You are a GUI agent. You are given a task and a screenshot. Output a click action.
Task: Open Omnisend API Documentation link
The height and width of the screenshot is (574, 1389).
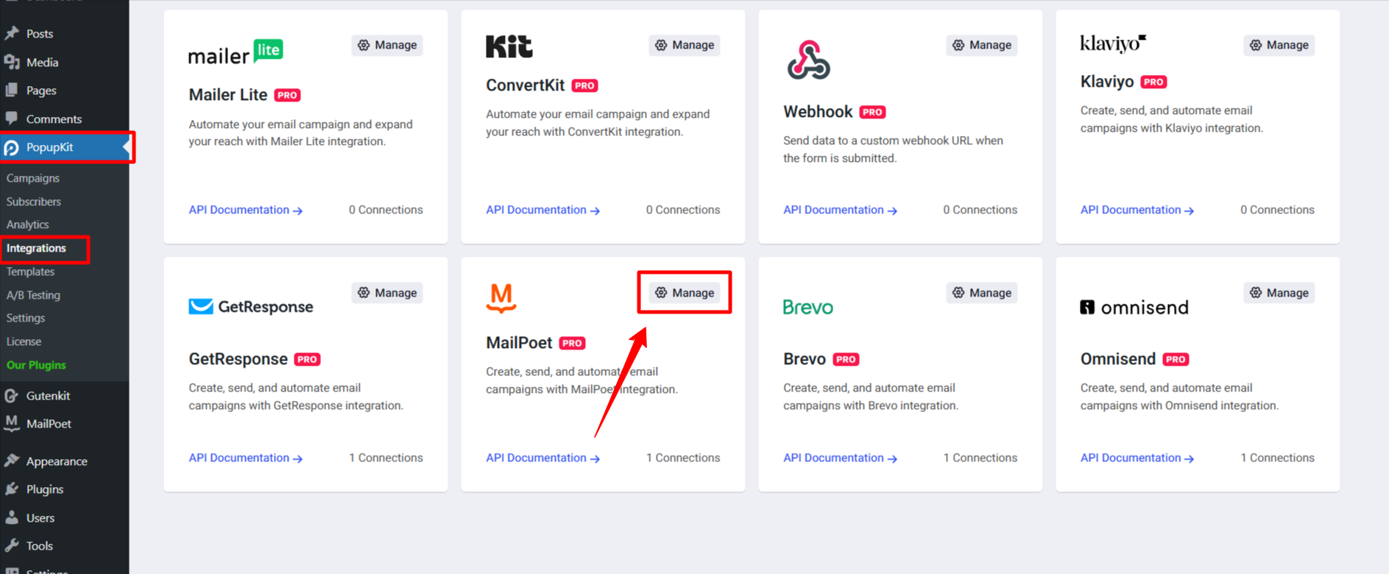(1137, 458)
